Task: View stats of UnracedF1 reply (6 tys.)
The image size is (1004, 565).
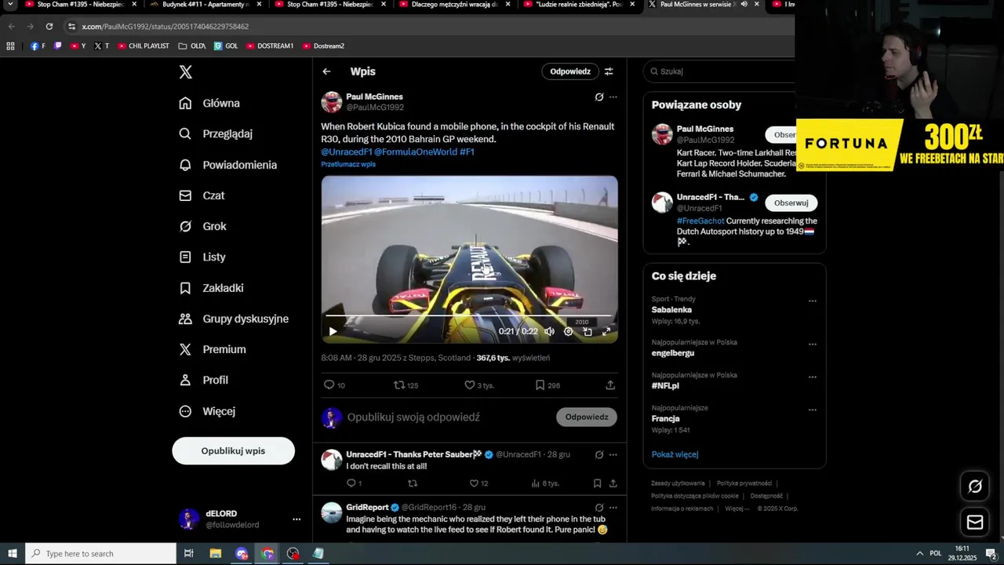Action: click(545, 483)
